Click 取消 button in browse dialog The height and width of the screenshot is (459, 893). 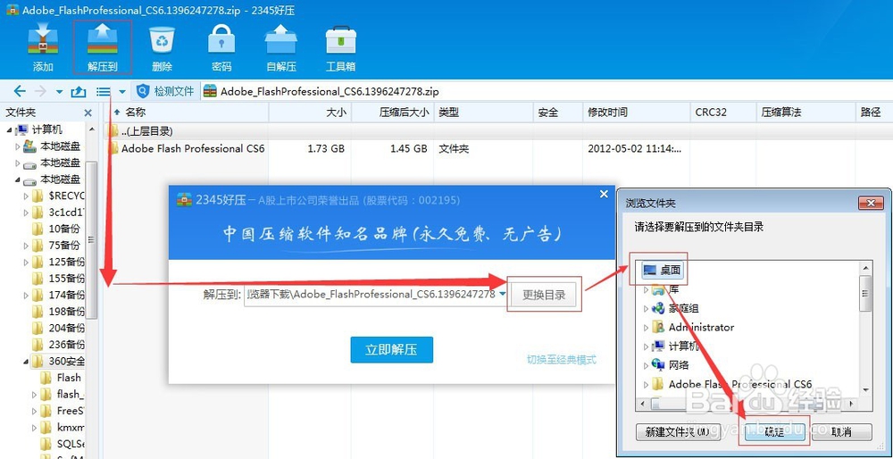(x=842, y=431)
